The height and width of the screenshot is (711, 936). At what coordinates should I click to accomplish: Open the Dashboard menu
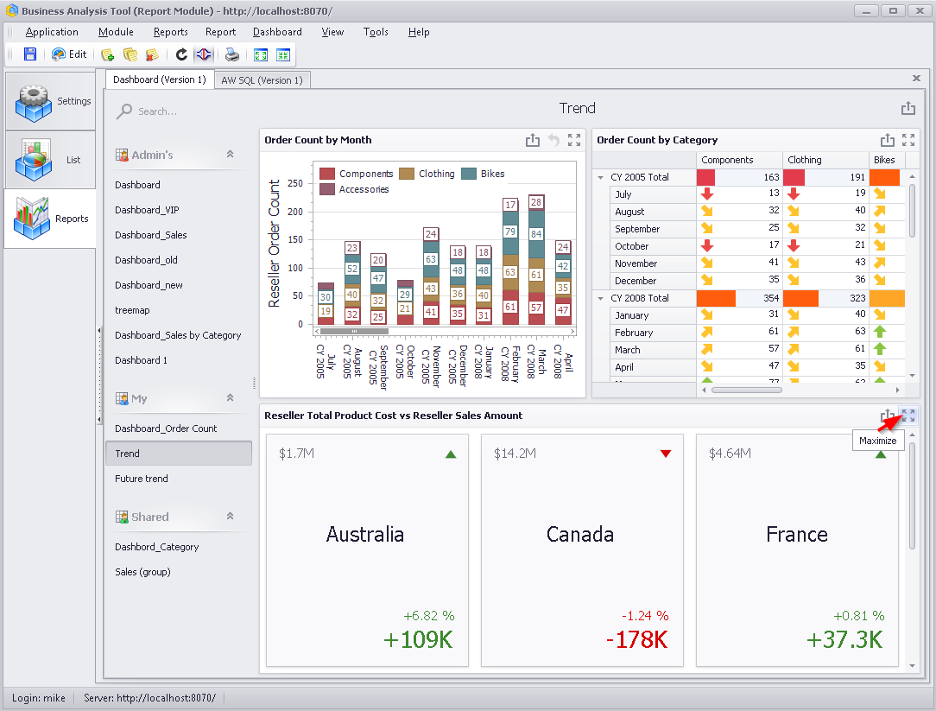pos(277,32)
